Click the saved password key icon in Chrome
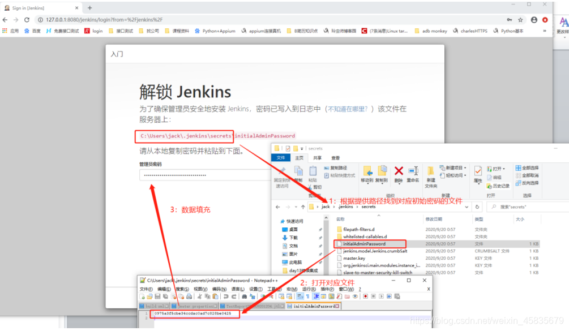The width and height of the screenshot is (569, 331). [510, 20]
